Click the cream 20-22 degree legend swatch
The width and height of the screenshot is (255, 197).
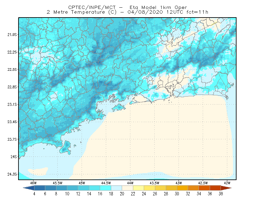coord(127,188)
